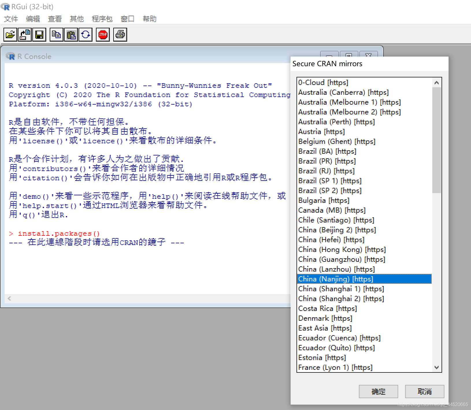
Task: Click the Paste toolbar icon
Action: click(x=71, y=35)
